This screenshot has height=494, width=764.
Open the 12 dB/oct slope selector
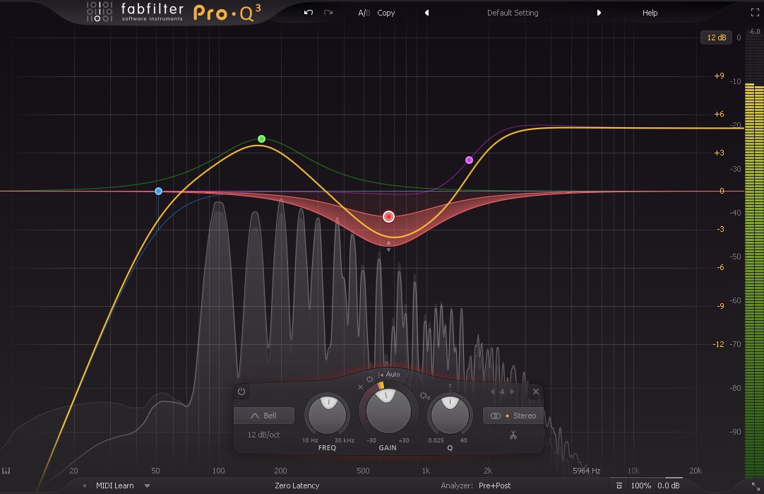263,435
